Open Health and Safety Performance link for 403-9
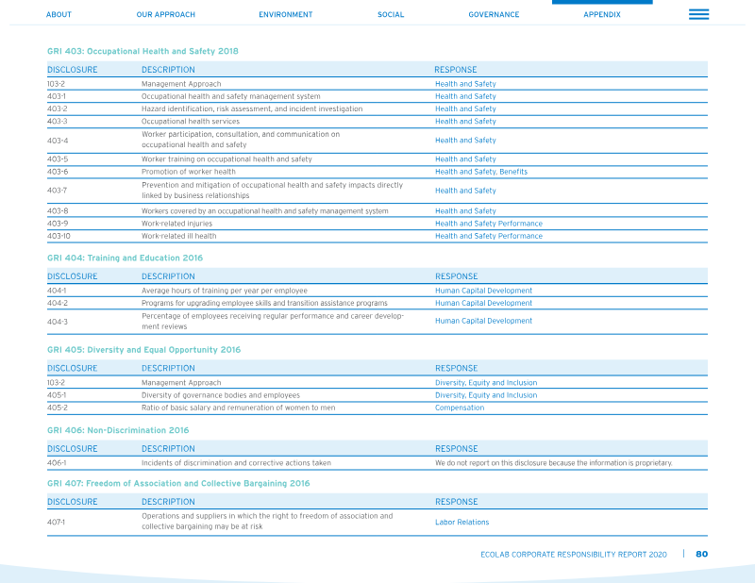This screenshot has width=755, height=583. tap(489, 224)
